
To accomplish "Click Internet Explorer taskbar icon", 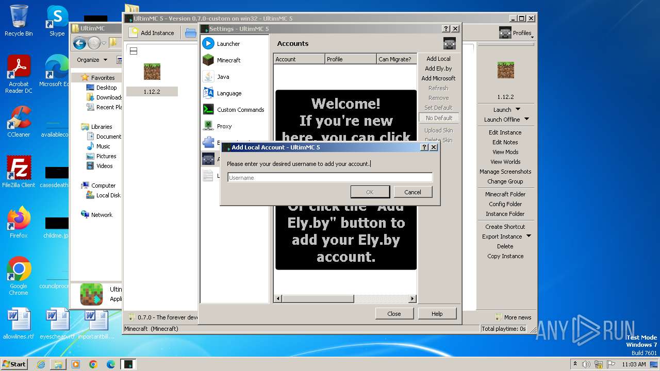I will (x=41, y=364).
